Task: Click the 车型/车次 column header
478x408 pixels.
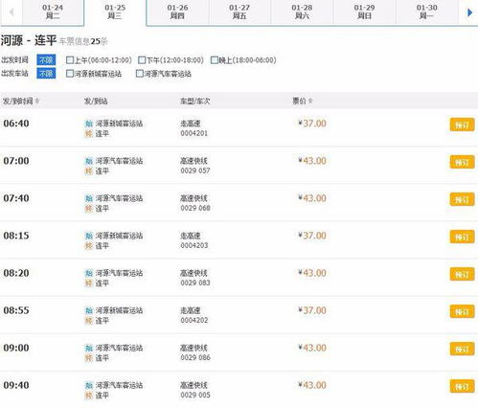Action: click(195, 102)
